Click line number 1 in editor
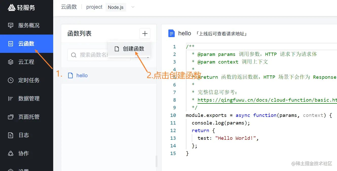 tap(174, 46)
